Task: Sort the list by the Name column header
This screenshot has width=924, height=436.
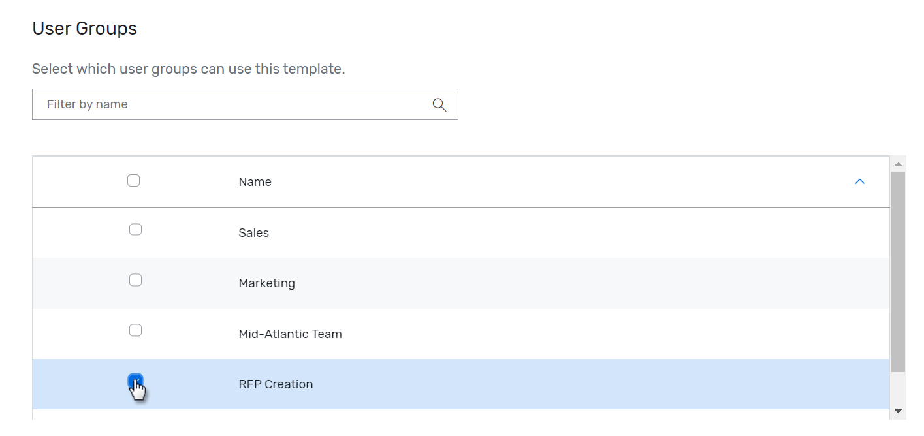Action: coord(255,181)
